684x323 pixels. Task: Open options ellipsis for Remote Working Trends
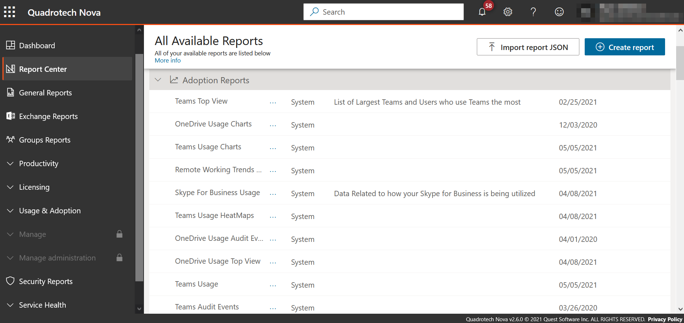coord(273,172)
